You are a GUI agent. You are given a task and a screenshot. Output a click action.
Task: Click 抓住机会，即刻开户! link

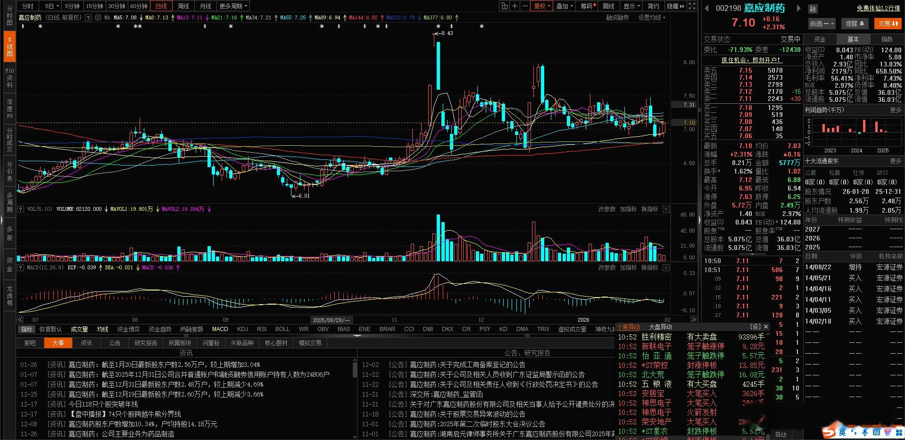(x=752, y=60)
